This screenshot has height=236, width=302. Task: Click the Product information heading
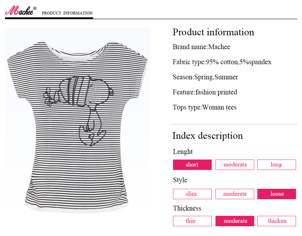pos(213,32)
